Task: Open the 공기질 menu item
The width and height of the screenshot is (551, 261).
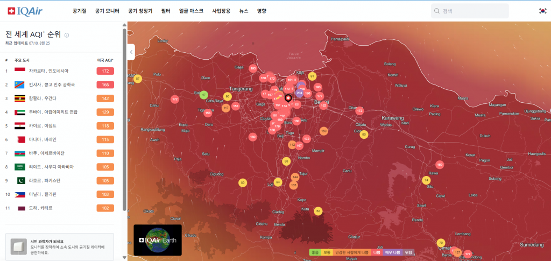Action: [80, 11]
